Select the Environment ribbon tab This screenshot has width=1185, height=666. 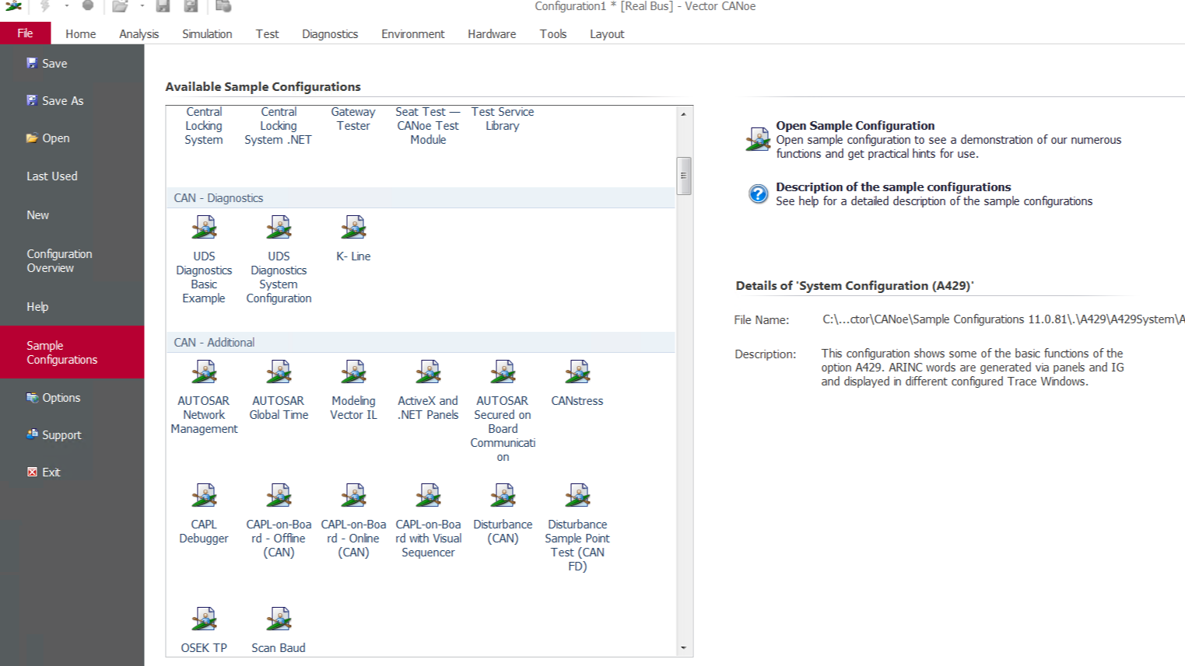(412, 34)
